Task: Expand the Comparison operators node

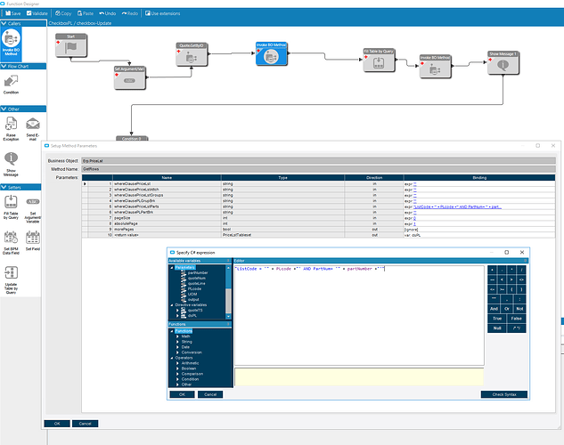Action: coord(177,374)
